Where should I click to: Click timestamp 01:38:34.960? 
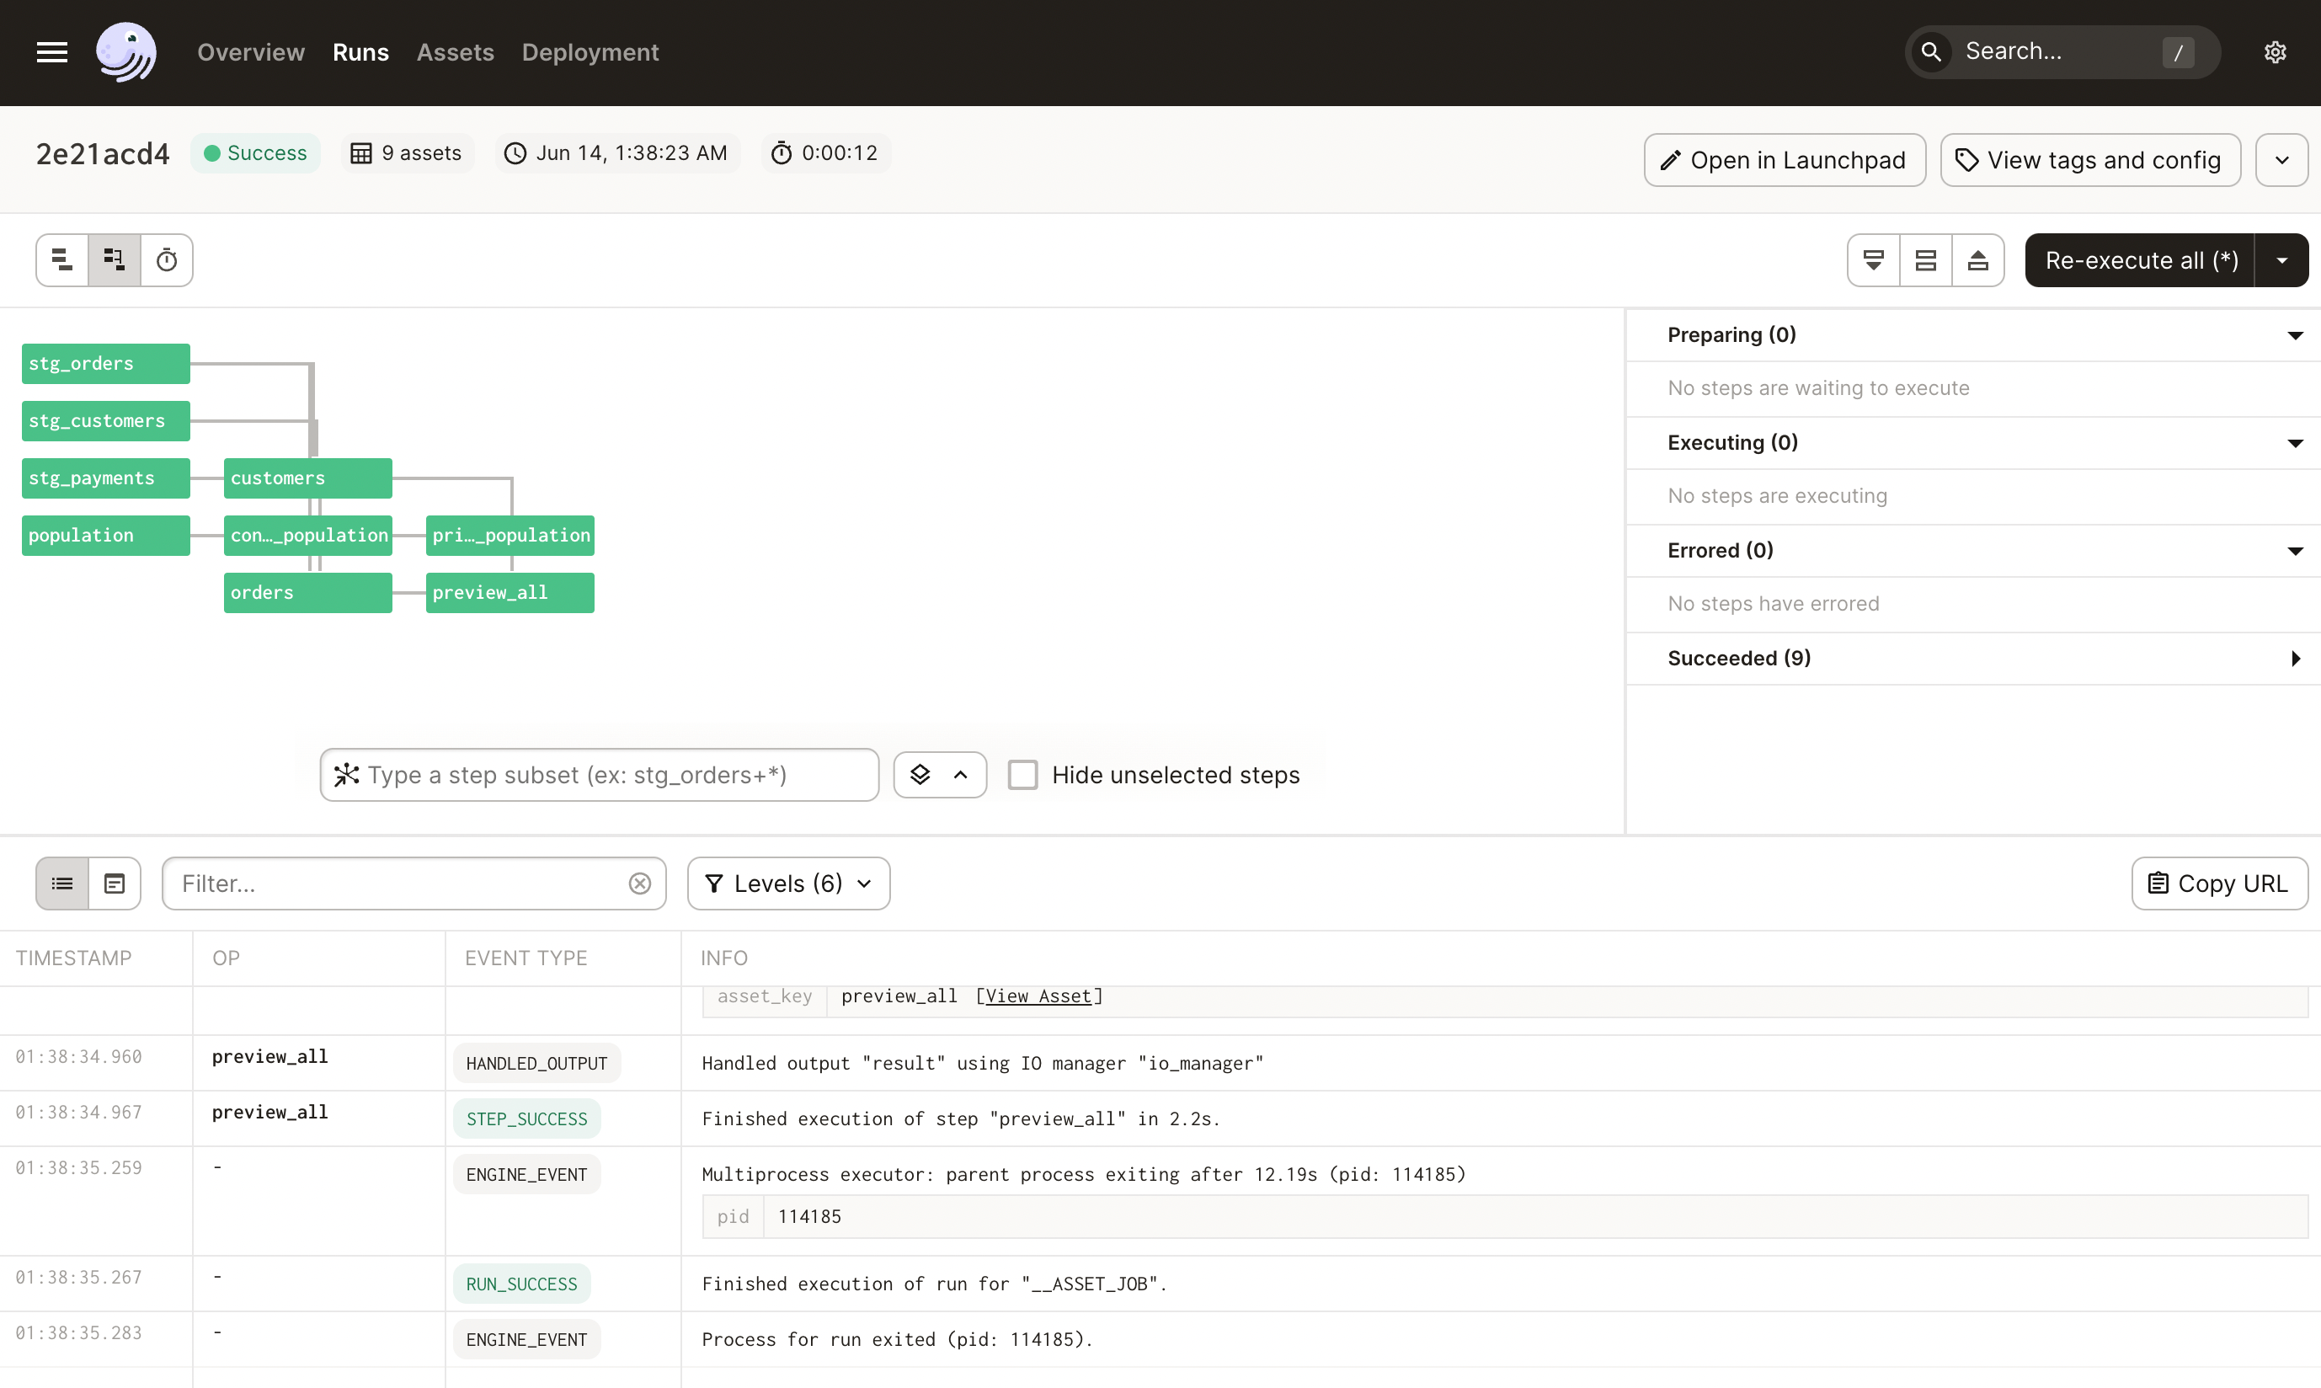point(78,1057)
